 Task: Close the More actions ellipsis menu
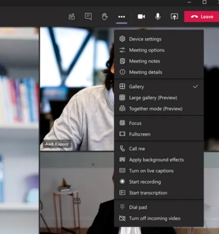click(121, 17)
